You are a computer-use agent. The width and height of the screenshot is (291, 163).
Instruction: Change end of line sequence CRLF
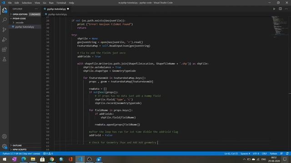(264, 153)
